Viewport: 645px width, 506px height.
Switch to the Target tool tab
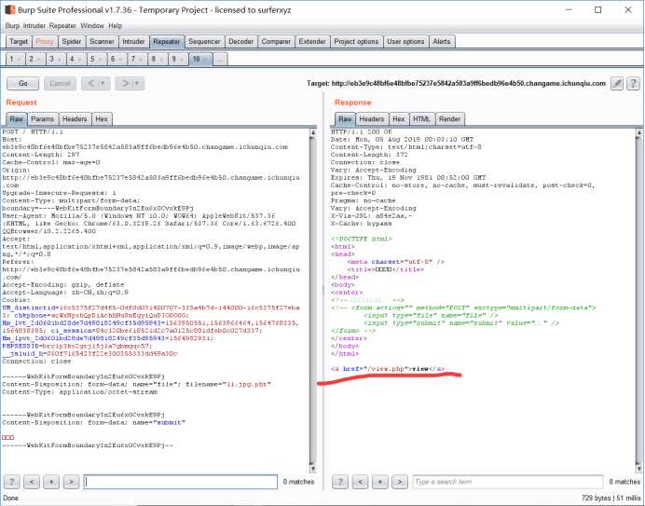click(19, 42)
